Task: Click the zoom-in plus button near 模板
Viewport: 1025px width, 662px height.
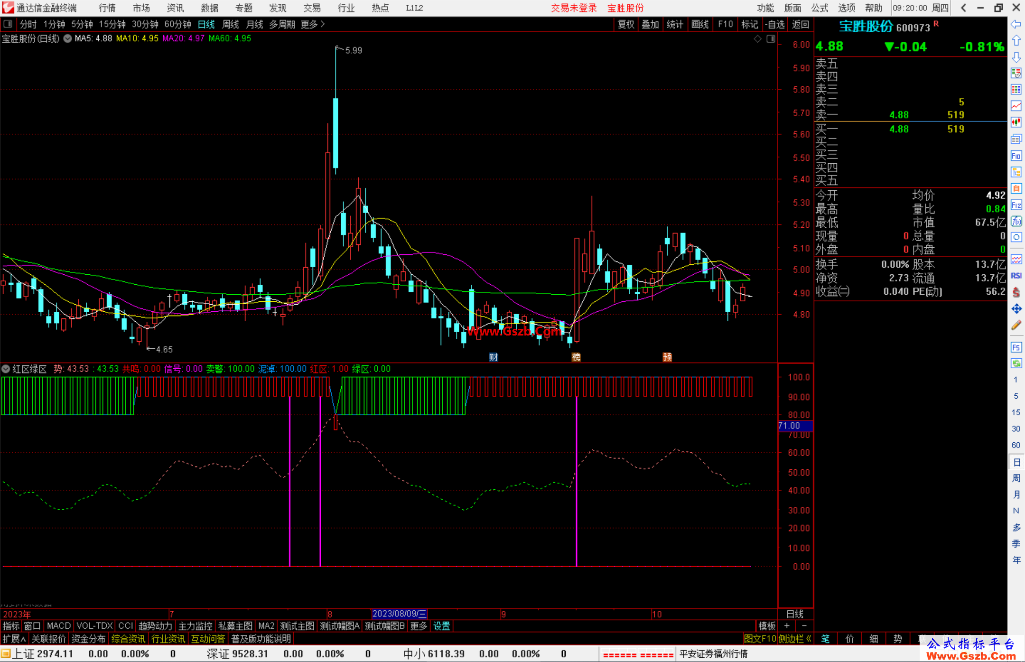Action: click(x=787, y=626)
